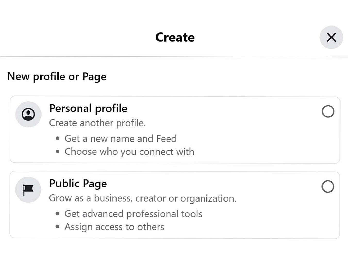
Task: Click the Personal profile label text
Action: (x=88, y=108)
